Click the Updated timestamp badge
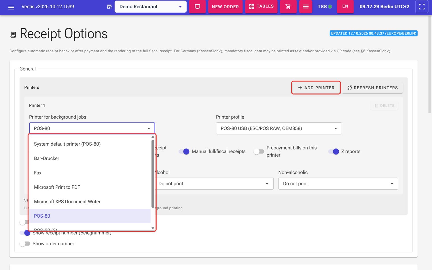Viewport: 432px width, 270px height. tap(374, 33)
